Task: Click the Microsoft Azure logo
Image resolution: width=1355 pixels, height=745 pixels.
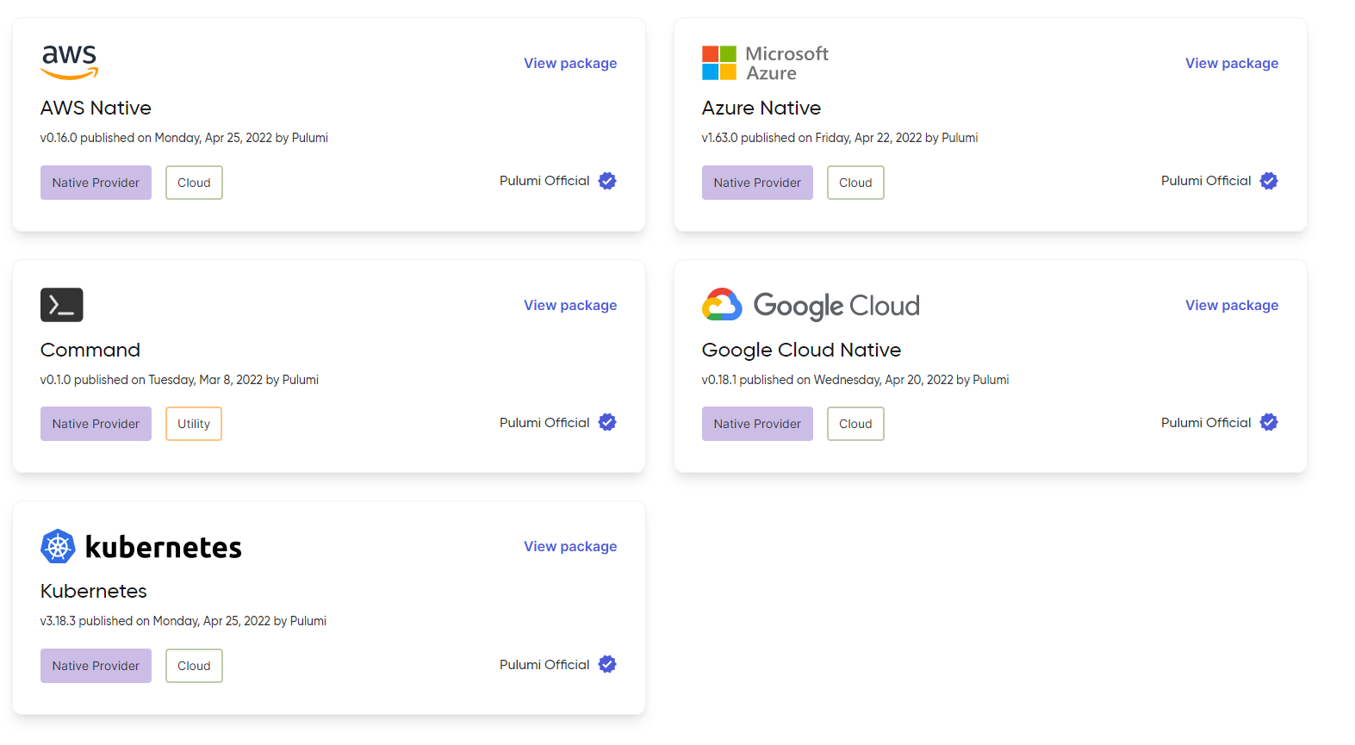Action: tap(765, 64)
